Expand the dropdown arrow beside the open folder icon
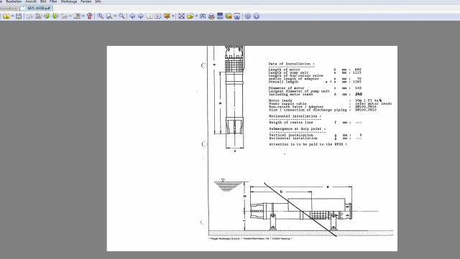Screen dimensions: 460x259 click(x=12, y=16)
